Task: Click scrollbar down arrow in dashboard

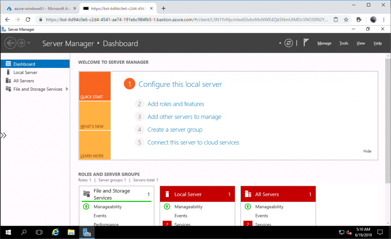Action: 388,223
